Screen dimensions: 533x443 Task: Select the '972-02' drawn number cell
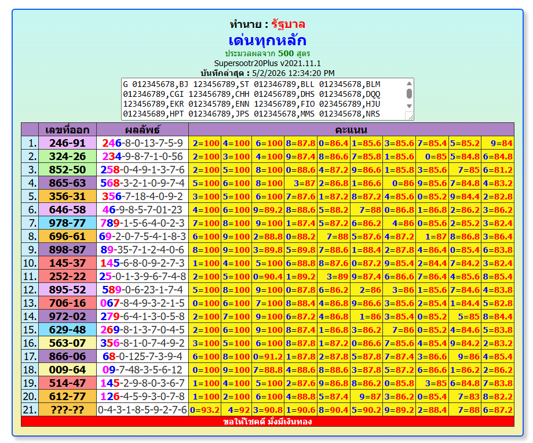click(67, 316)
